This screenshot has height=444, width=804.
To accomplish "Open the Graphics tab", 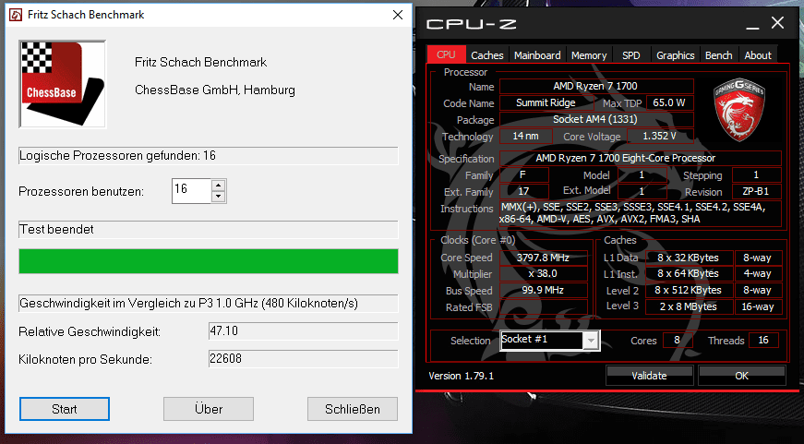I will click(675, 55).
